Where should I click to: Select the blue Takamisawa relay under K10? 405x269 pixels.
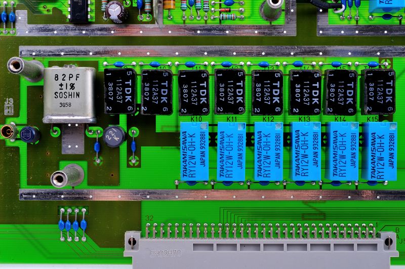tap(195, 152)
